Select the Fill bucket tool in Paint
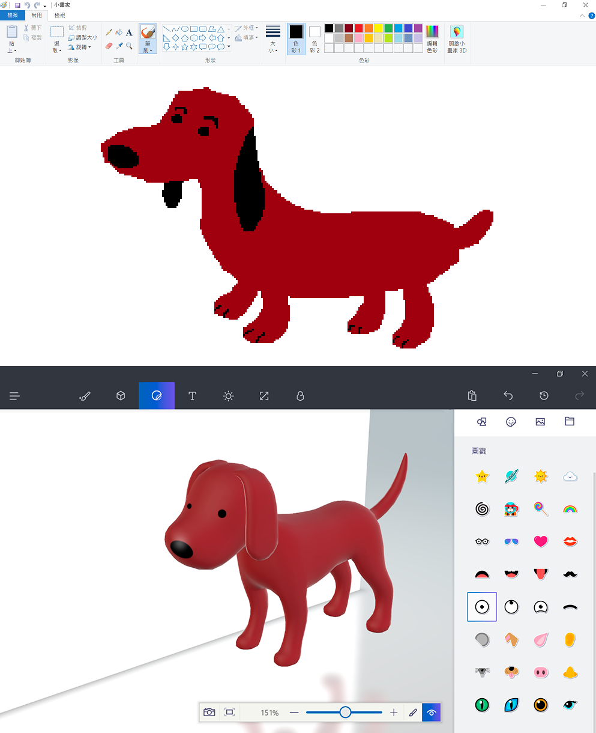Image resolution: width=596 pixels, height=733 pixels. click(119, 32)
